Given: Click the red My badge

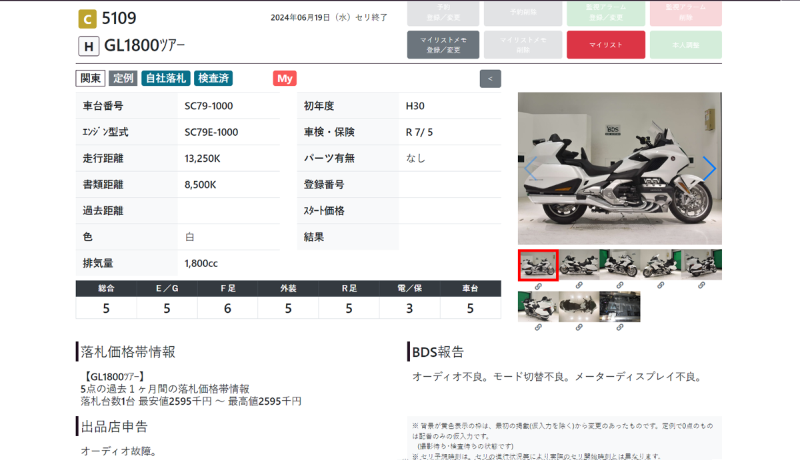Looking at the screenshot, I should click(285, 78).
